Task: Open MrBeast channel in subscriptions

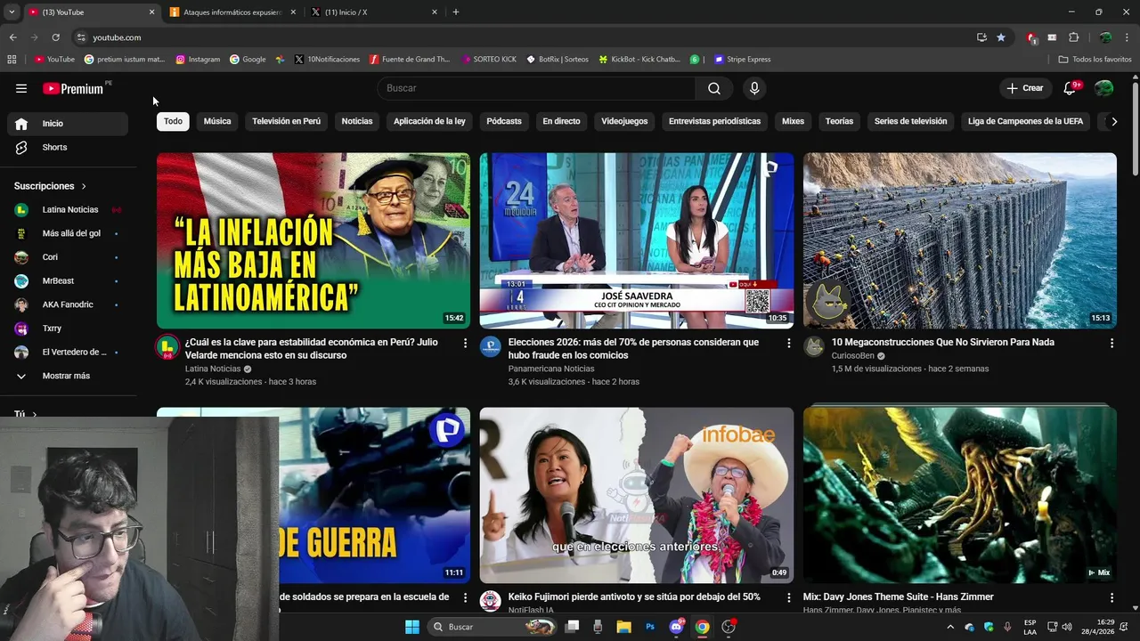Action: point(68,280)
